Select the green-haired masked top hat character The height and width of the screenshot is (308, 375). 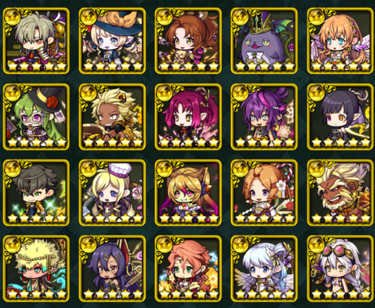tap(36, 116)
